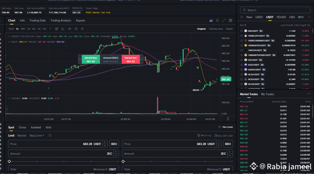Open the Stop Limit order type dropdown

(37, 135)
